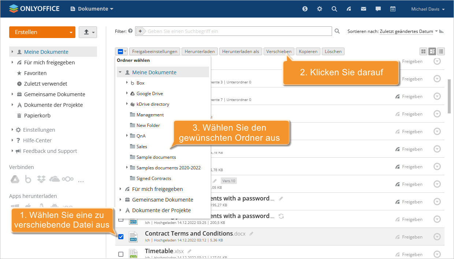Uncheck the Contract Terms and Conditions.docx checkbox
This screenshot has width=454, height=259.
coord(121,237)
